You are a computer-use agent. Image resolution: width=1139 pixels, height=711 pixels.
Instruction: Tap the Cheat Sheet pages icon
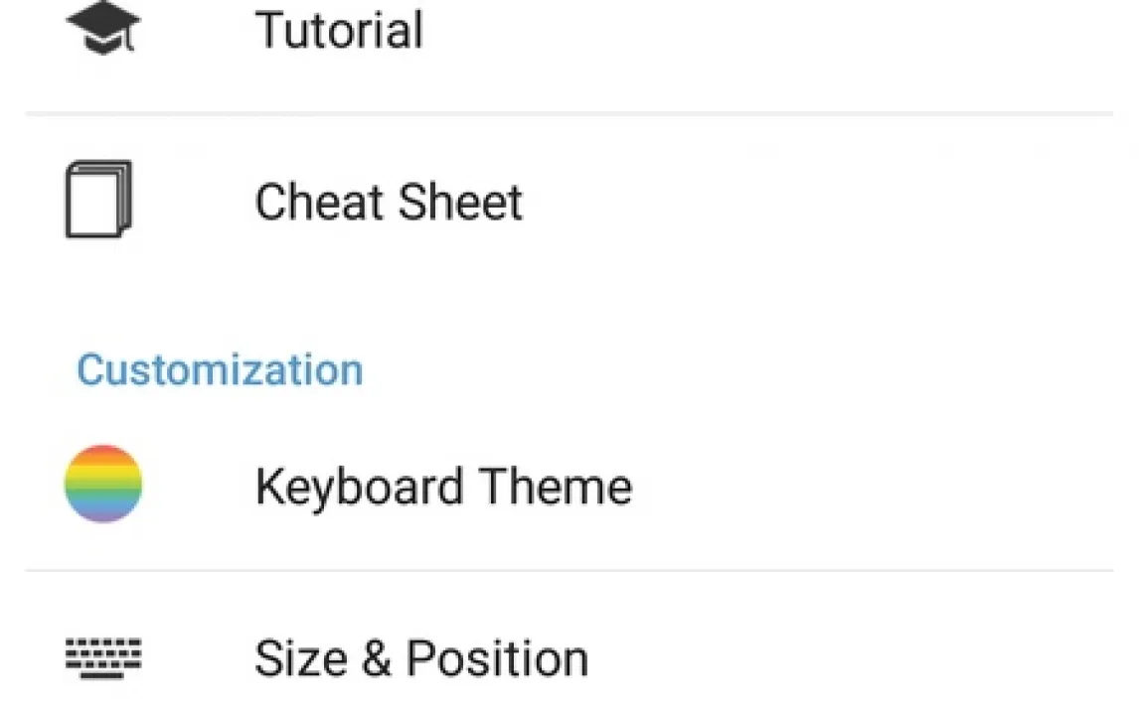click(99, 201)
